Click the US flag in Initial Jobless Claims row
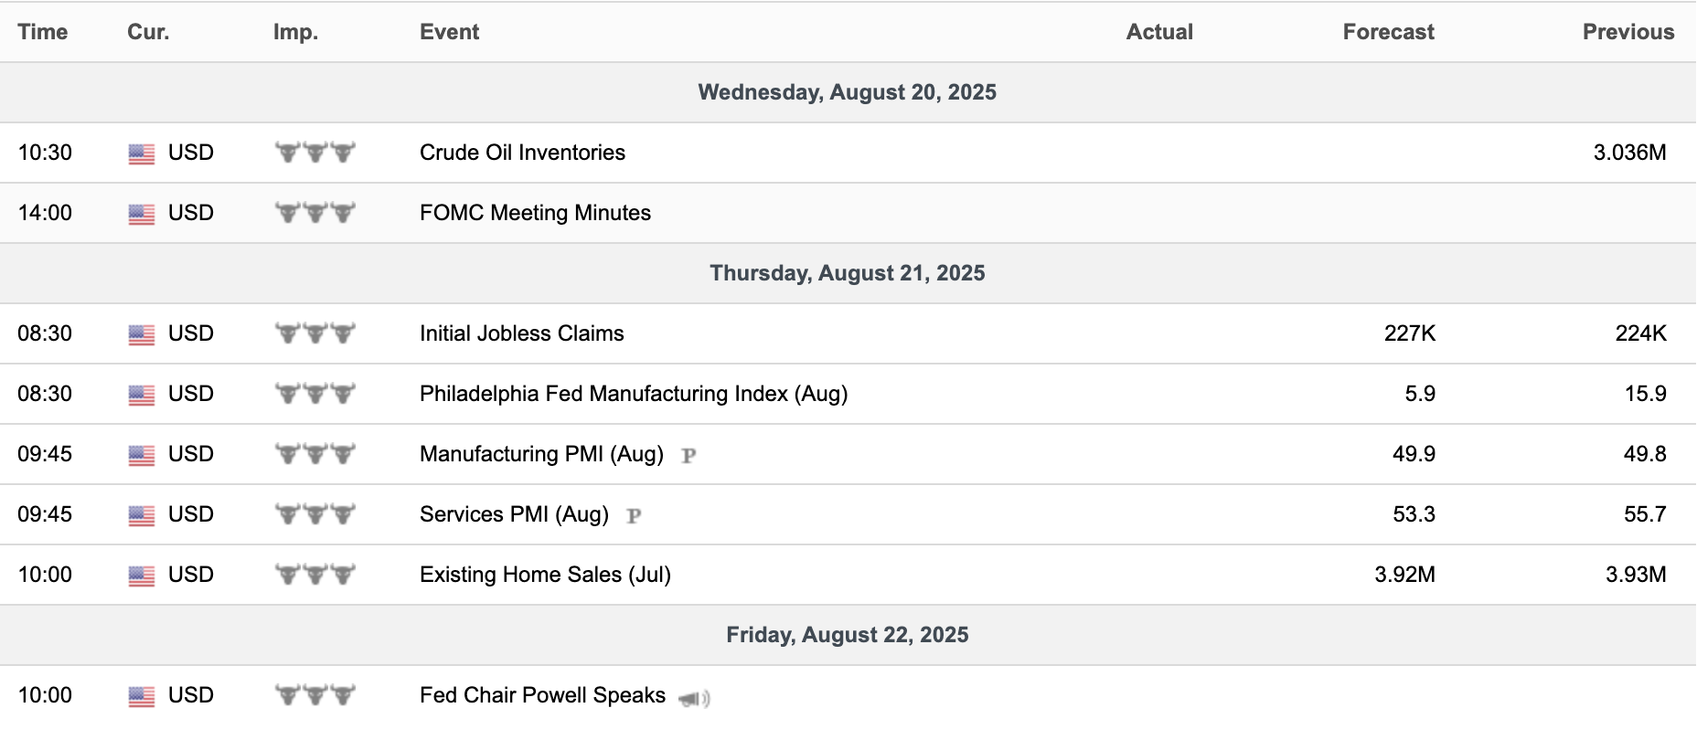 tap(142, 334)
